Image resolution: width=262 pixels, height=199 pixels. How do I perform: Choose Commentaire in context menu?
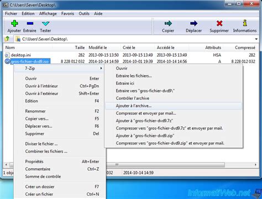point(59,169)
